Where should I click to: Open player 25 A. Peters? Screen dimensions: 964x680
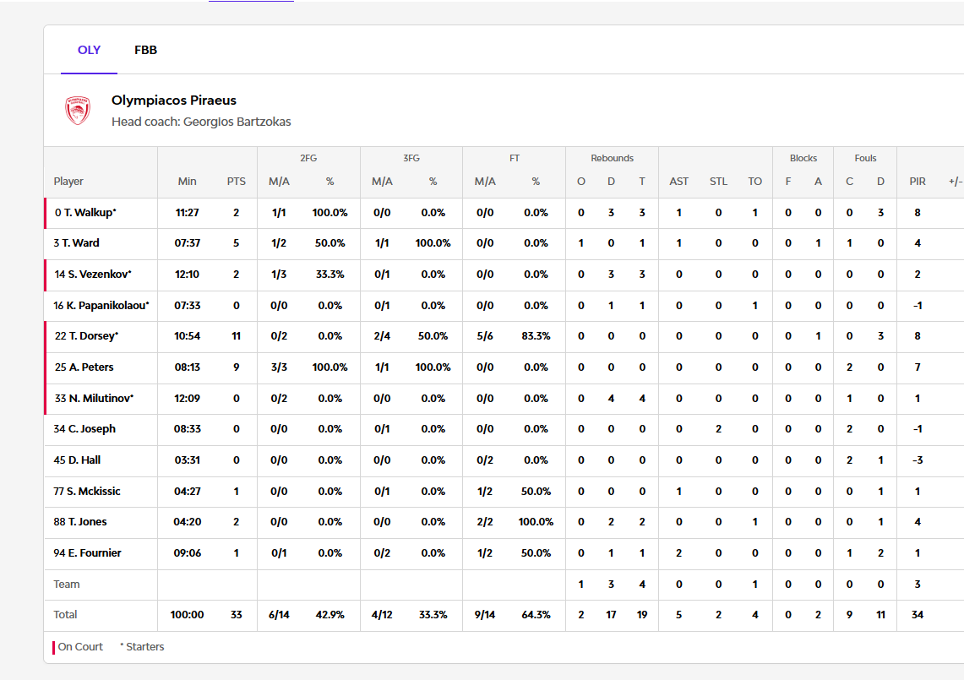[84, 367]
